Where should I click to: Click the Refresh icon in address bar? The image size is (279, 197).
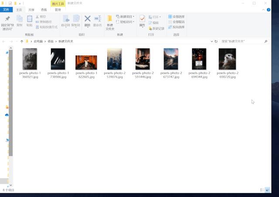click(x=216, y=41)
